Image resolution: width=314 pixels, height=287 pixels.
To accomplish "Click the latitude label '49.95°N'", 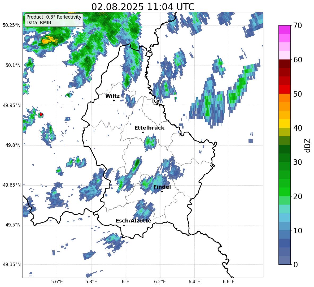I will (12, 106).
